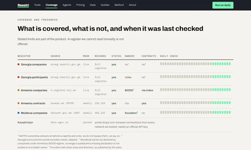
Task: Select the Georgia participants register name
Action: coord(35,77)
